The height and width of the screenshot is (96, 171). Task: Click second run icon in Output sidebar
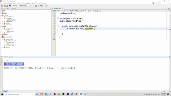[1, 61]
